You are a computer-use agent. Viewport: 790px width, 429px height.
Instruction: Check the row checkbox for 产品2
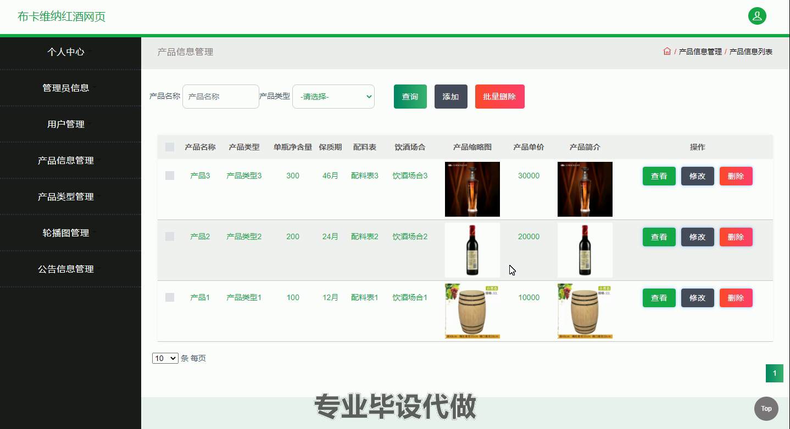[170, 236]
